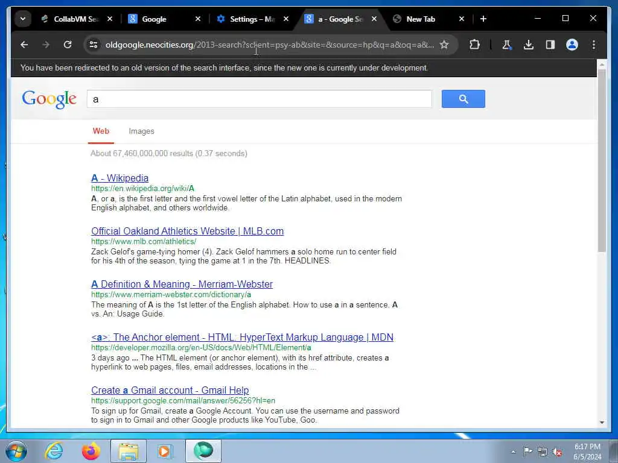
Task: Click scrollbar up arrow
Action: (x=602, y=63)
